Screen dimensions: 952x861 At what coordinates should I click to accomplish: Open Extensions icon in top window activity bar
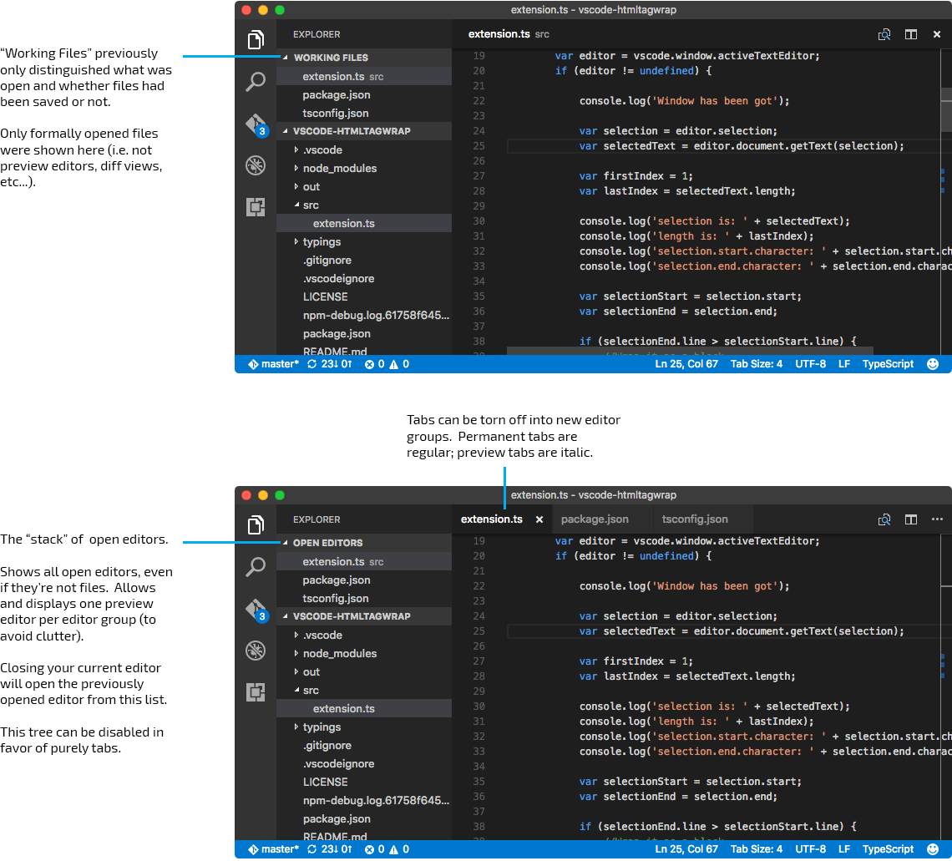click(256, 207)
